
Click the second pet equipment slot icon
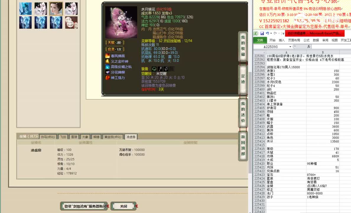(160, 69)
